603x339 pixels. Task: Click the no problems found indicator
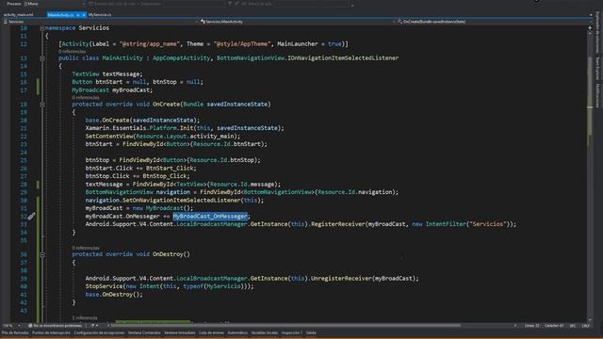(x=57, y=326)
